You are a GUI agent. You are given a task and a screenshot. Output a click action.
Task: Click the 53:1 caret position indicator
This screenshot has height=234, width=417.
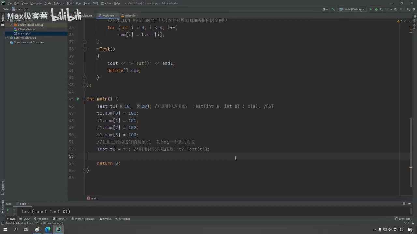coord(407,223)
